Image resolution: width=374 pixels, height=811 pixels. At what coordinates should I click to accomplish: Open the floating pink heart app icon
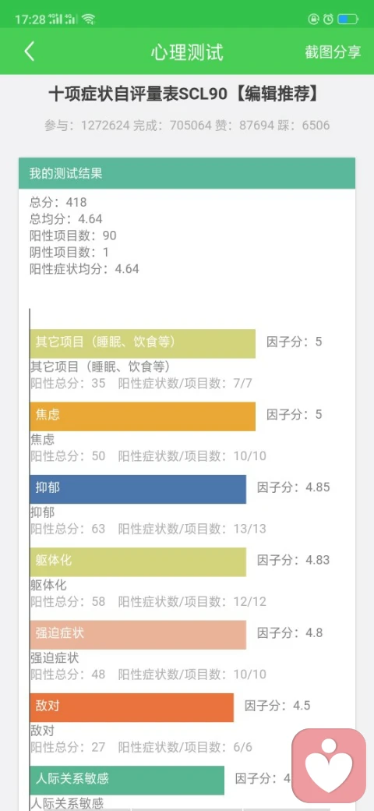pos(329,766)
